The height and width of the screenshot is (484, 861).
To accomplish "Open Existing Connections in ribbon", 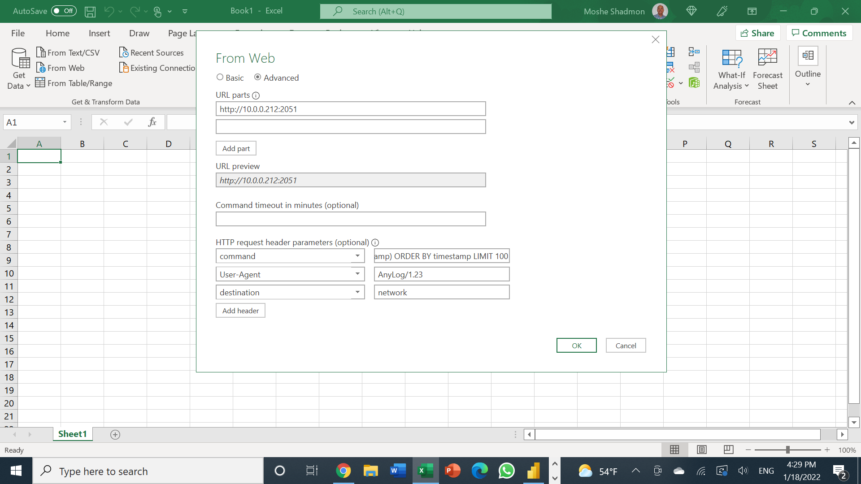I will tap(157, 68).
